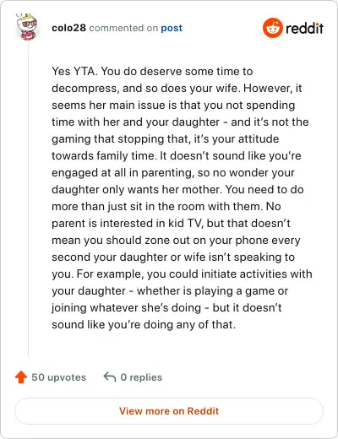
Task: Select the "50 upvotes" count
Action: [58, 377]
